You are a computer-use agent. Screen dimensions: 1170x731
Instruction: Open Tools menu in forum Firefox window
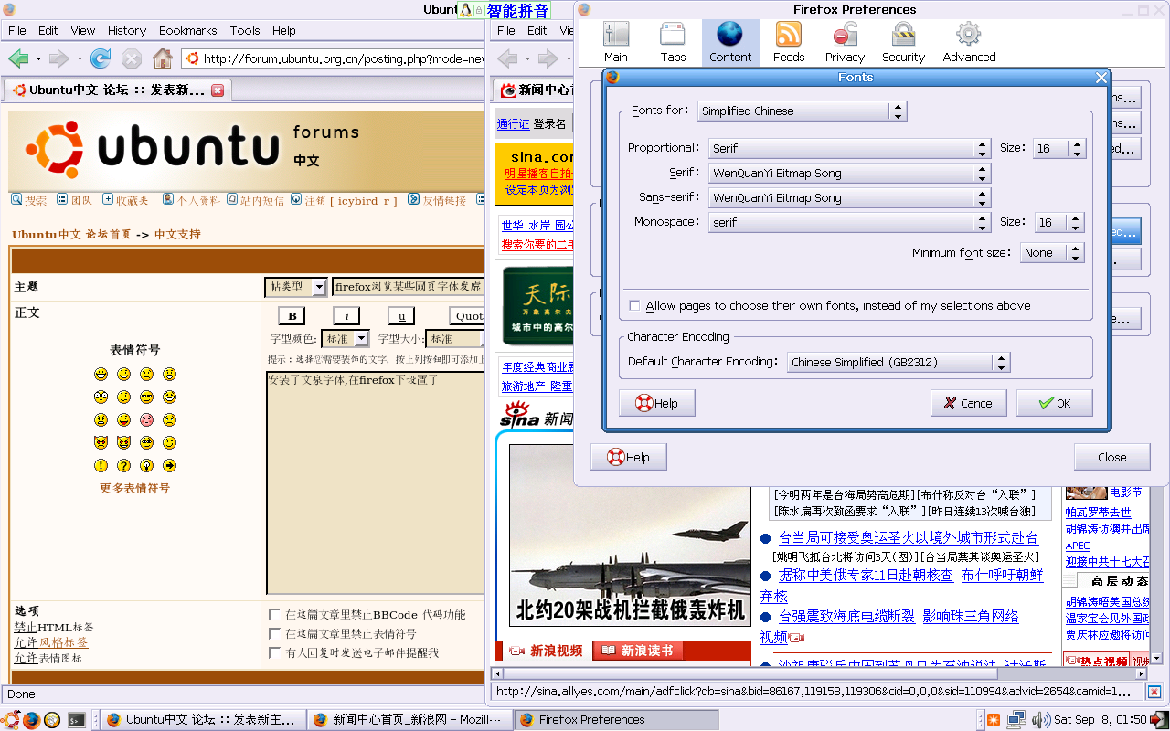tap(245, 30)
